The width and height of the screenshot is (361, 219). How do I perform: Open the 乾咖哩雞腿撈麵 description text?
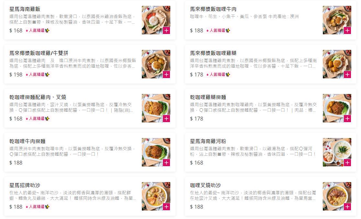pyautogui.click(x=253, y=107)
